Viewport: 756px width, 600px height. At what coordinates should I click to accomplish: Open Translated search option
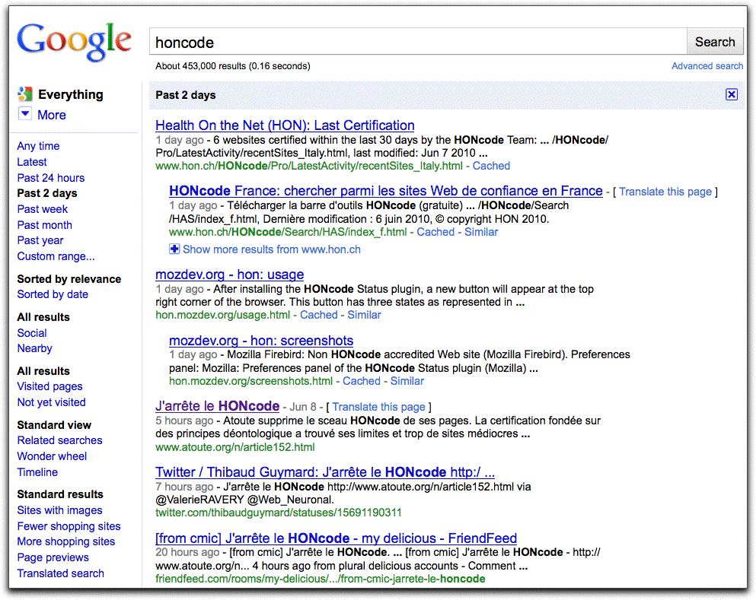61,573
